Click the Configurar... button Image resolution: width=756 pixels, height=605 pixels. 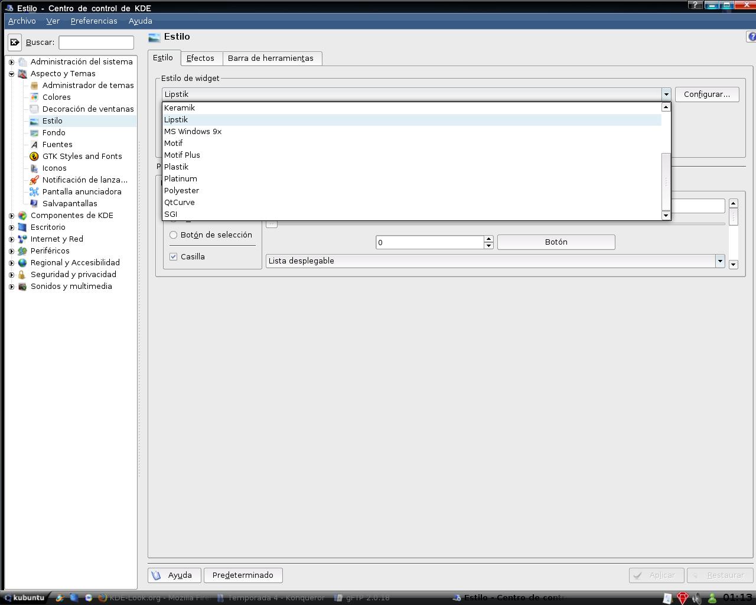(x=707, y=95)
